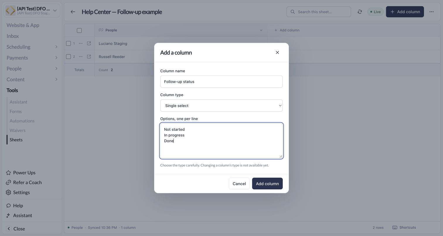
Task: Open row actions menu for Luciano Staging
Action: pyautogui.click(x=81, y=43)
